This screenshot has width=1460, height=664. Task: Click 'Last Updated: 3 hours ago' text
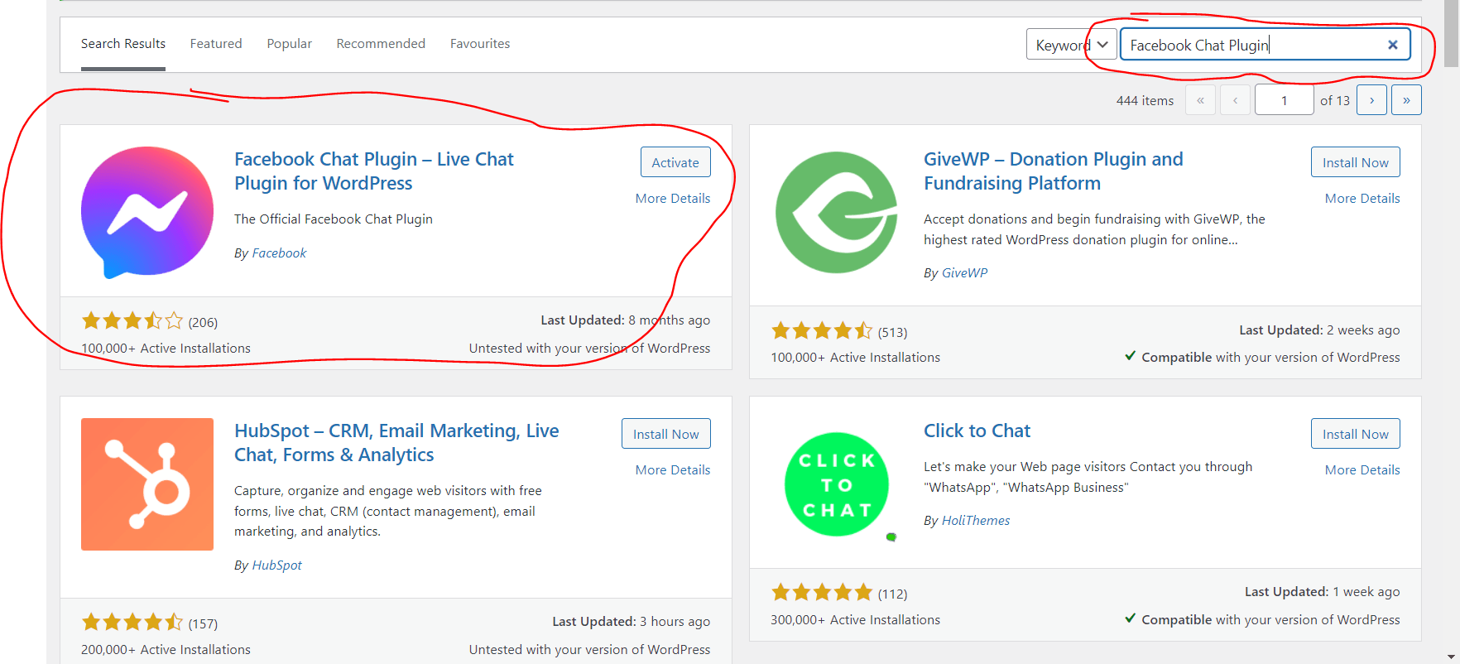tap(631, 622)
